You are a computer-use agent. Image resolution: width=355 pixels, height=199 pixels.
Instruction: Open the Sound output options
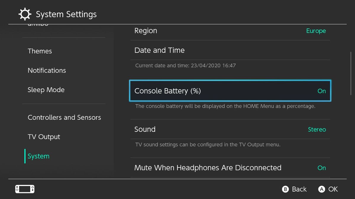pyautogui.click(x=230, y=129)
